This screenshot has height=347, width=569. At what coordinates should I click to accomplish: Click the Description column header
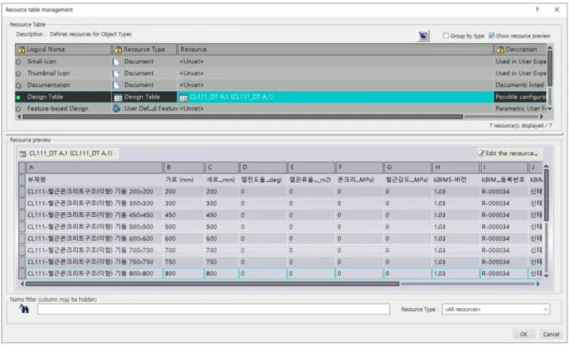coord(520,49)
